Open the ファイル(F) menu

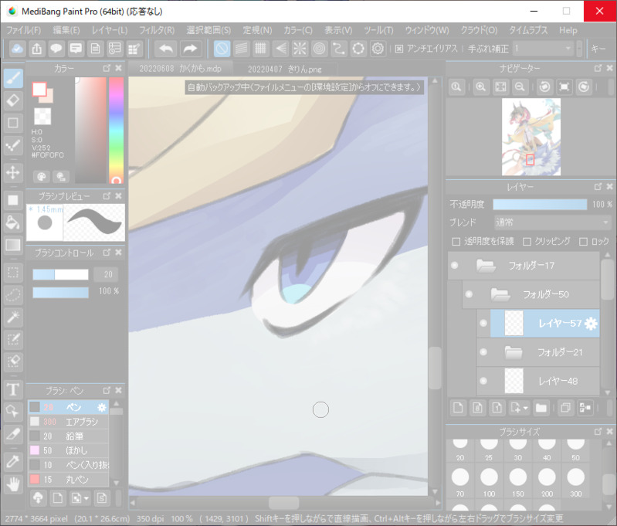tap(24, 30)
